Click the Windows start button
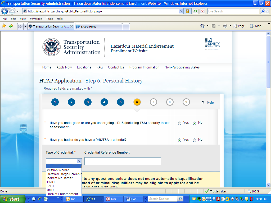The width and height of the screenshot is (271, 203). [x=12, y=199]
